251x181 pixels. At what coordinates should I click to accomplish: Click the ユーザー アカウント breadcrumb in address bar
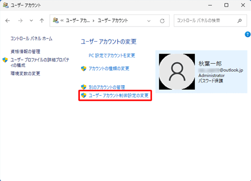[x=113, y=21]
